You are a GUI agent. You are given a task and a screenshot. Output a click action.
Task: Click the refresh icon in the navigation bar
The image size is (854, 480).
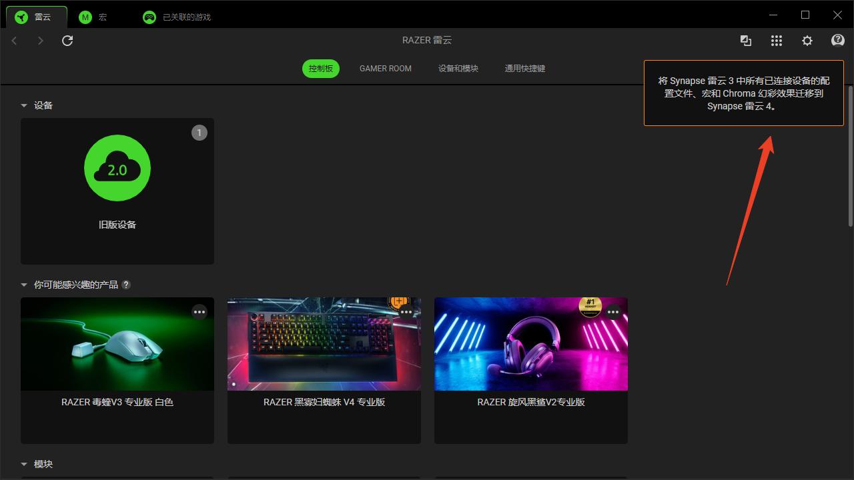pyautogui.click(x=67, y=41)
